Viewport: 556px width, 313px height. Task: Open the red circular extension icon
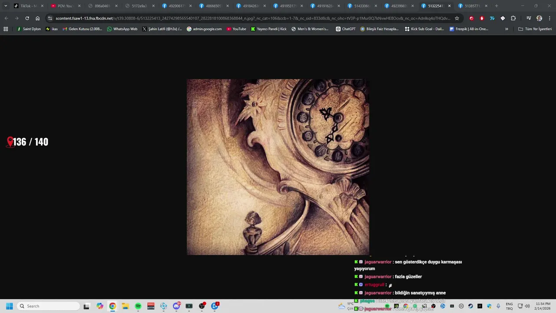coord(471,18)
